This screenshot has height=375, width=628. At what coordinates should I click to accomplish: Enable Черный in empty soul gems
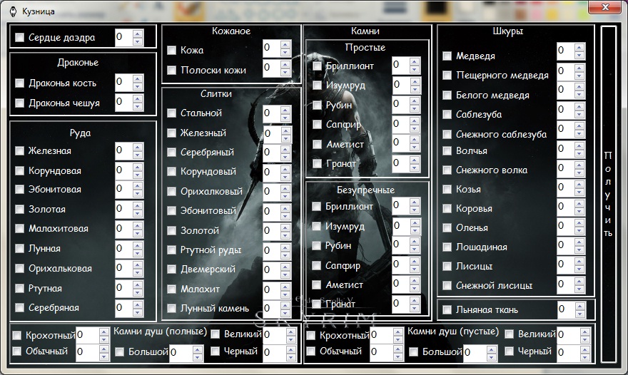pos(509,351)
